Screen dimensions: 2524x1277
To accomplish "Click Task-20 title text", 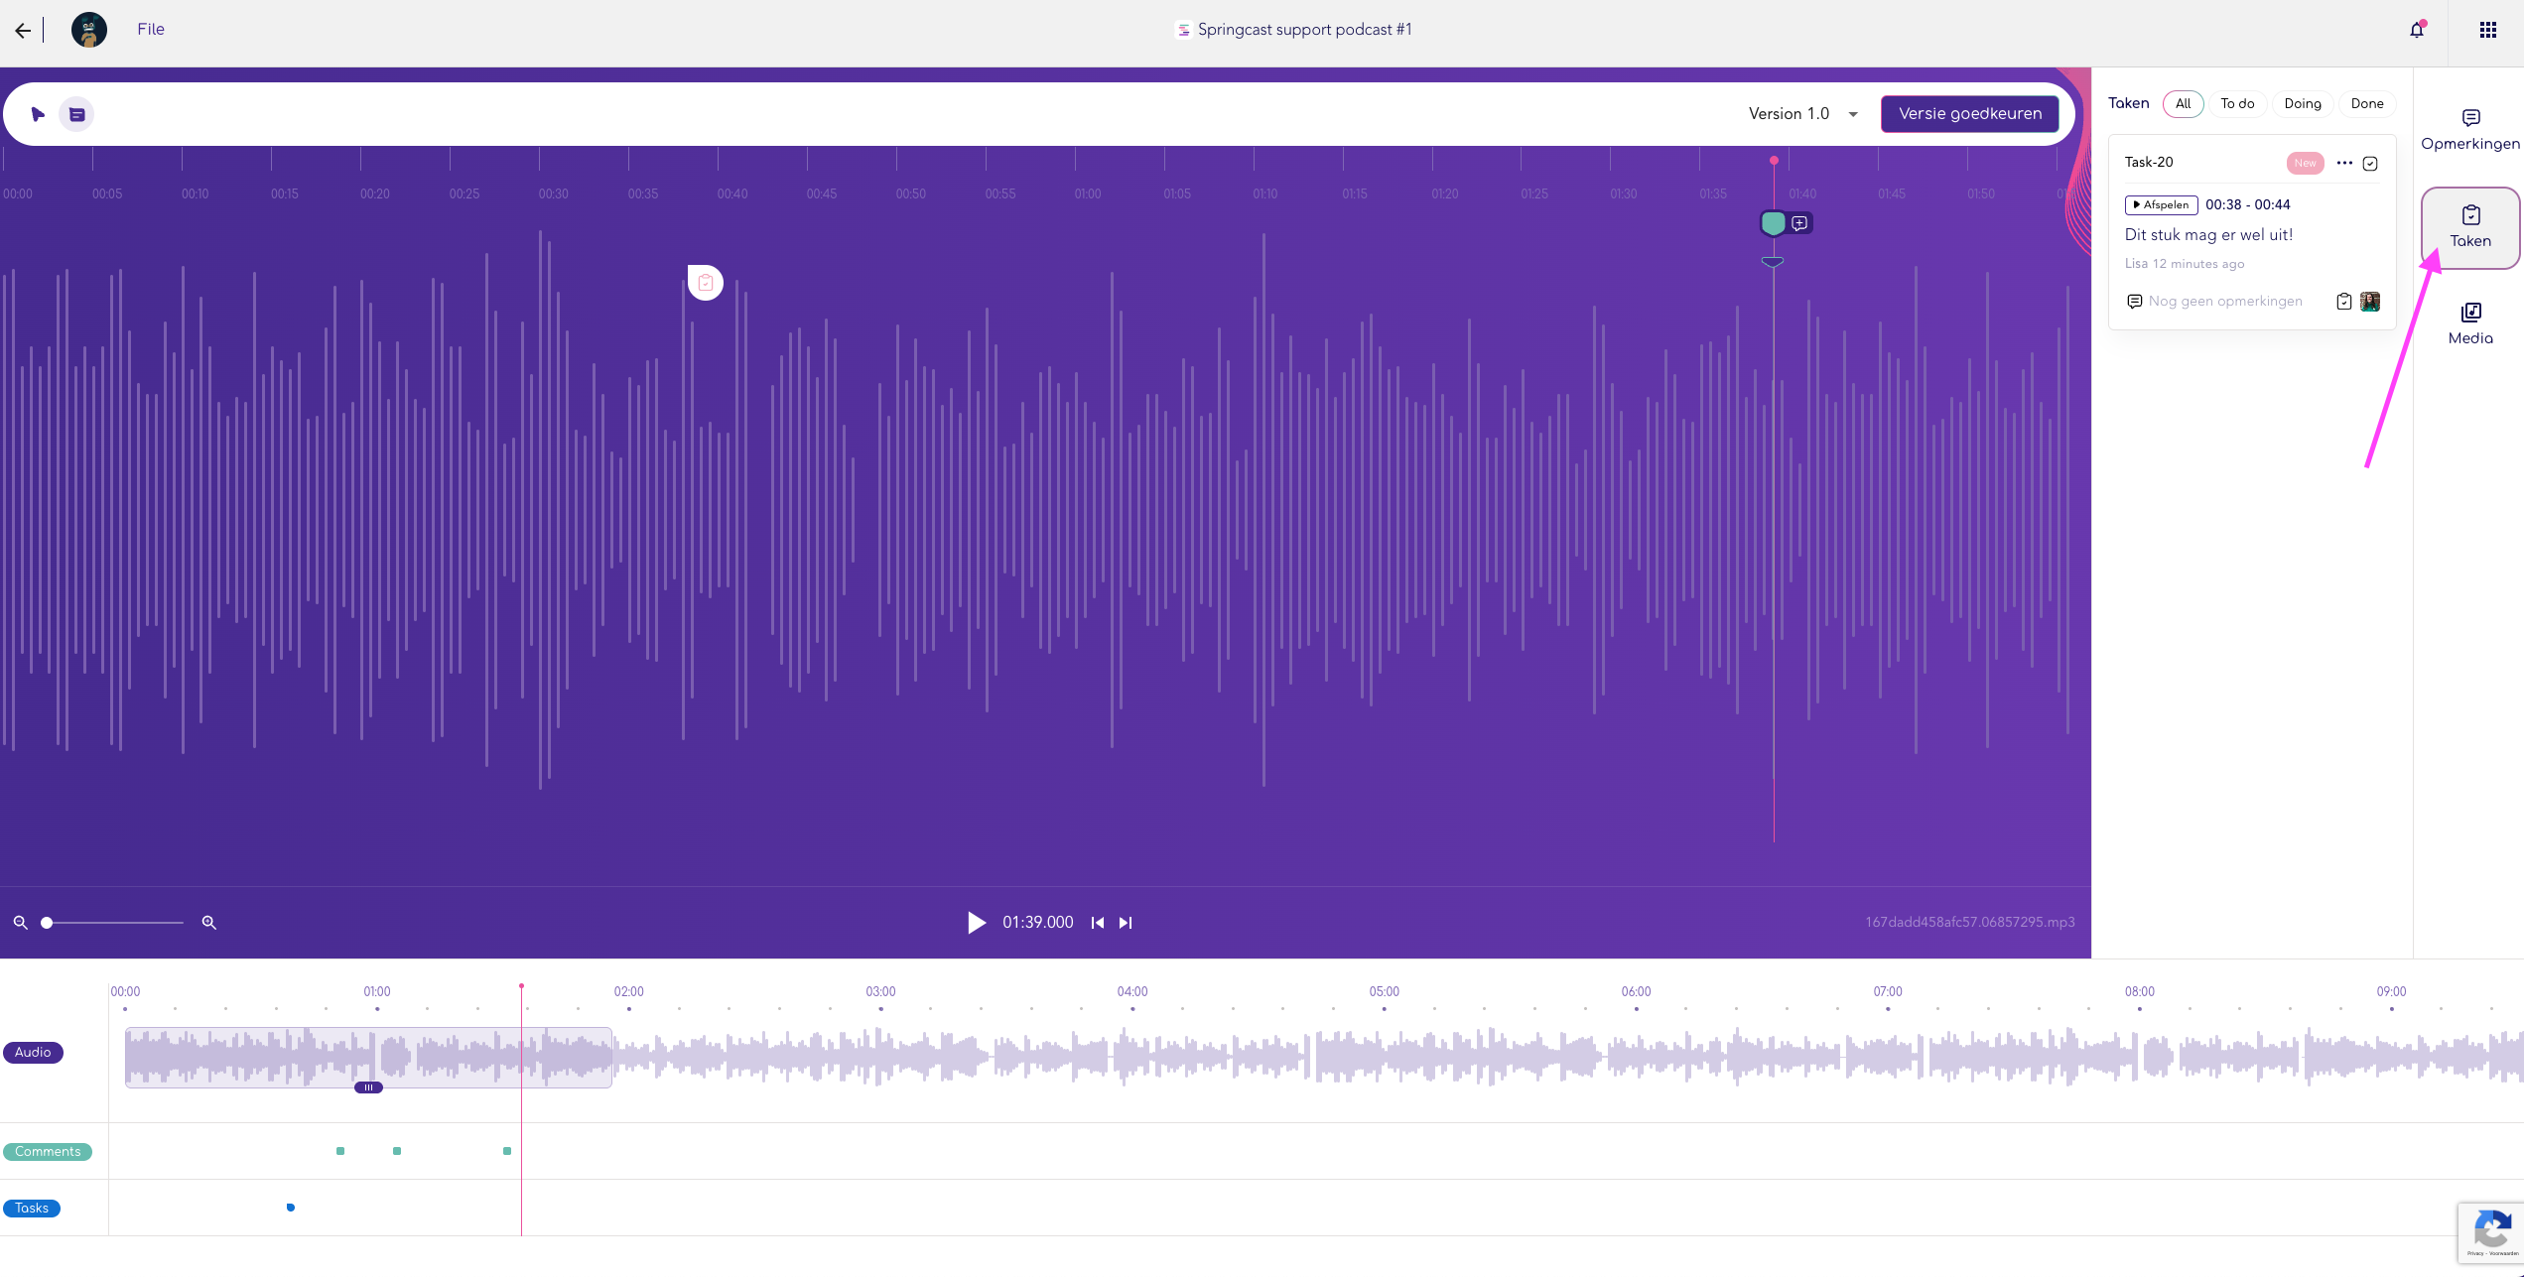I will (2149, 163).
